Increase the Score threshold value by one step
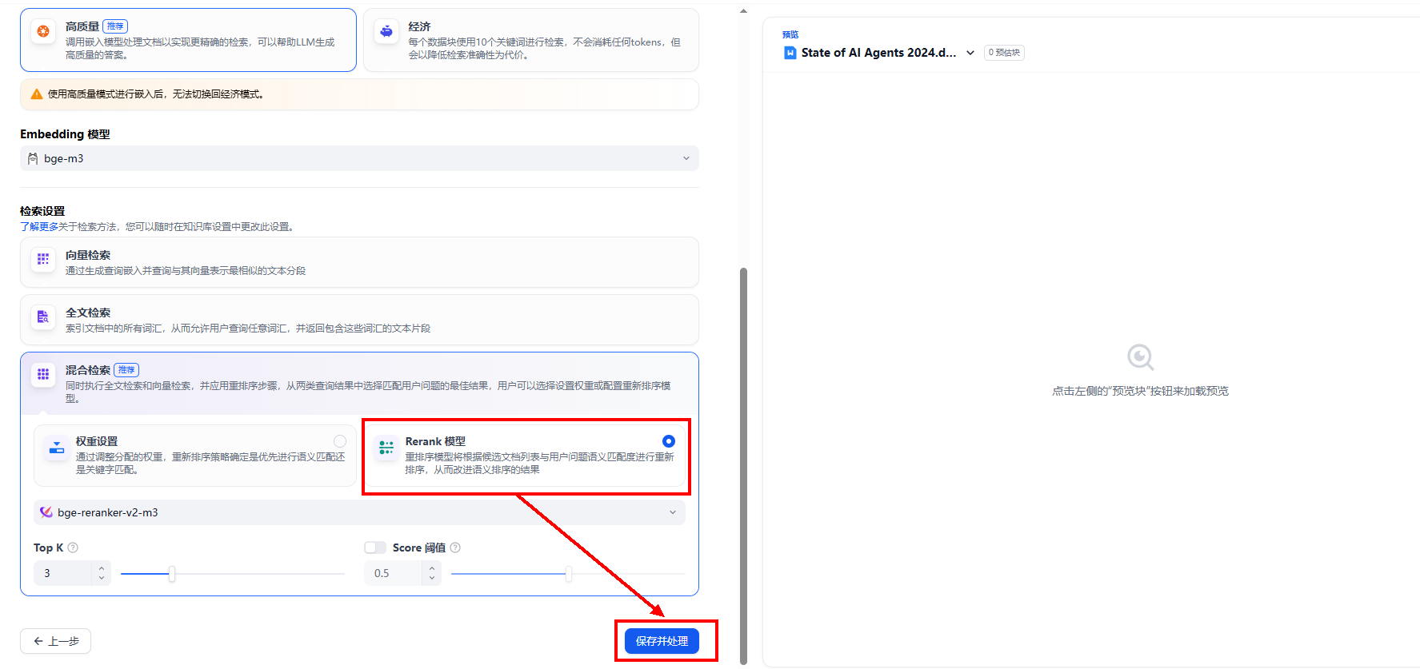Viewport: 1420px width, 669px height. [x=432, y=568]
